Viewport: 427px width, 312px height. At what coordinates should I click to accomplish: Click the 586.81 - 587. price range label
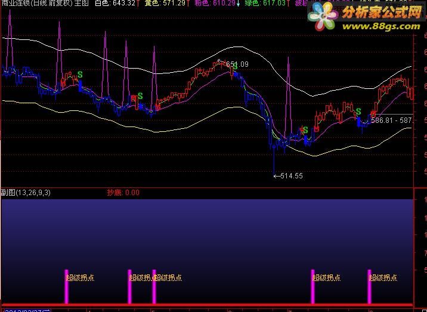click(392, 121)
